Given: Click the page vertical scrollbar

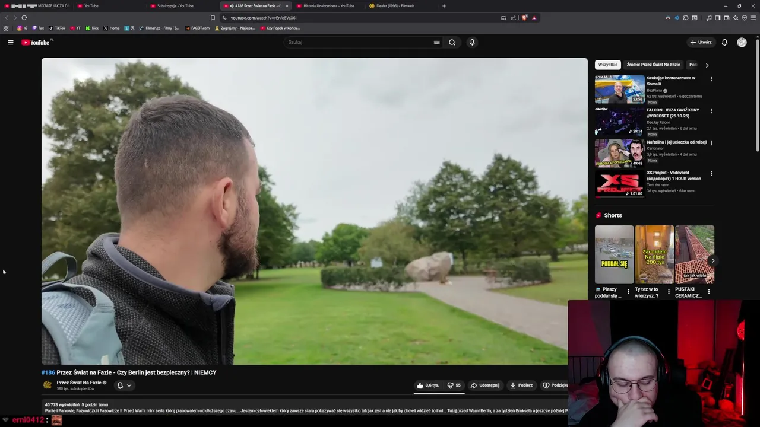Looking at the screenshot, I should [757, 95].
